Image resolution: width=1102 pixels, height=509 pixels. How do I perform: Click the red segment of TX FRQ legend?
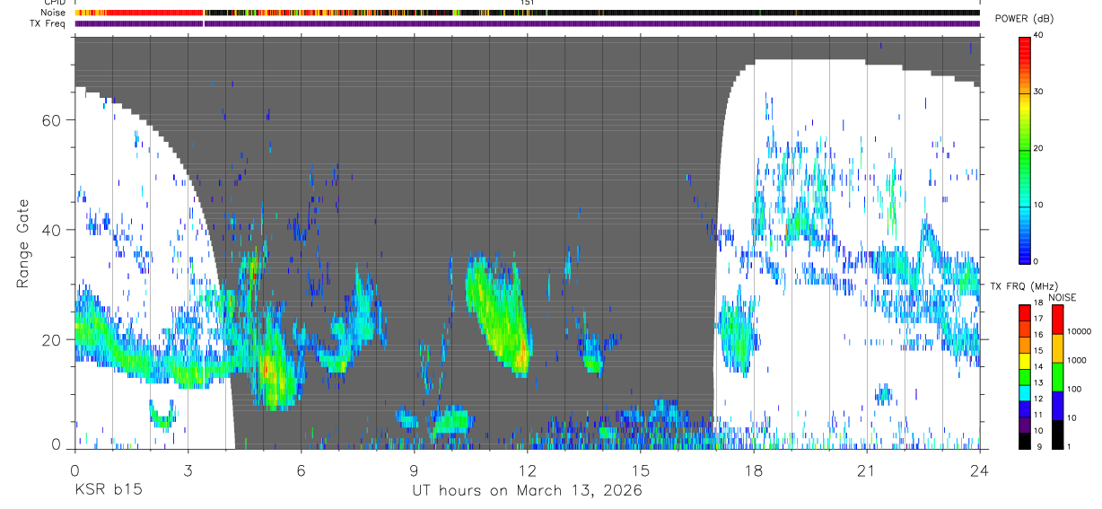point(1024,312)
